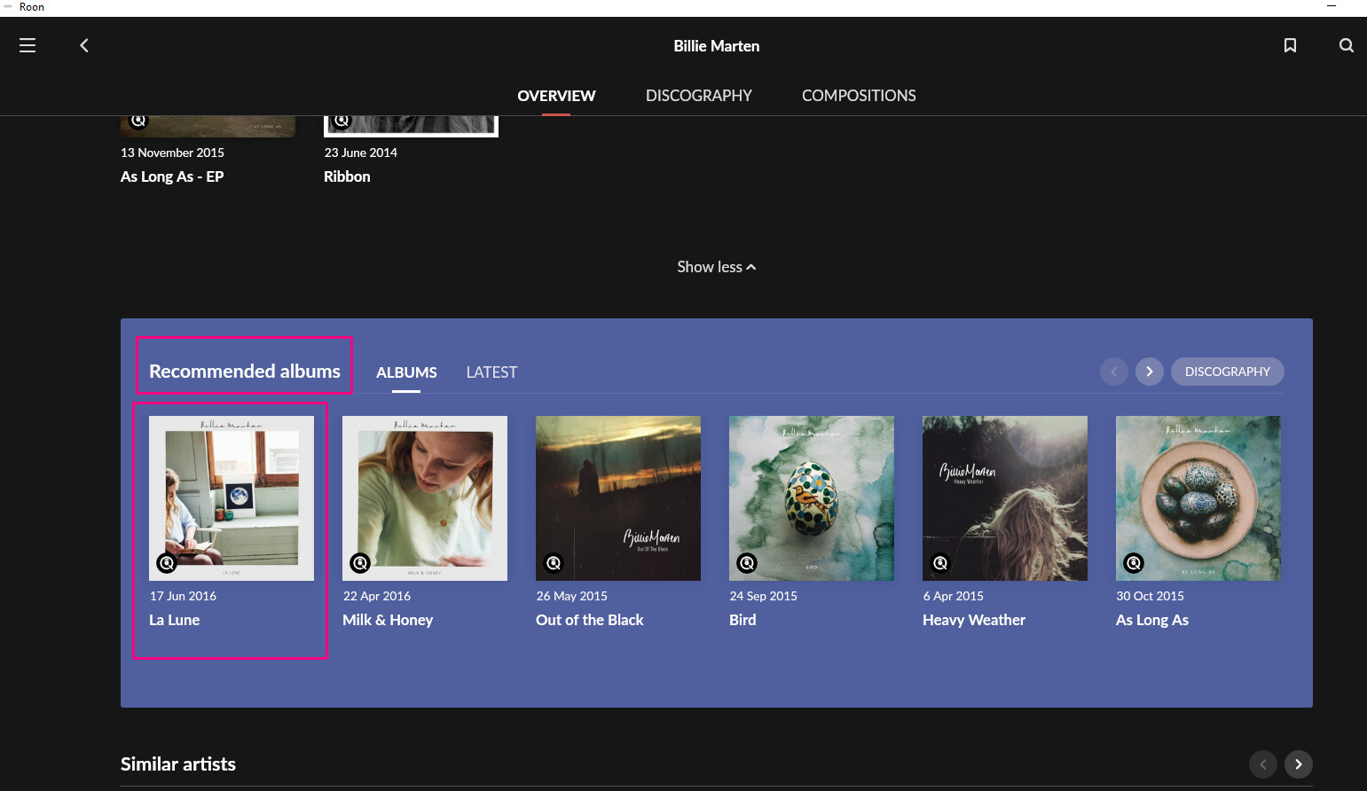The width and height of the screenshot is (1367, 791).
Task: Click the Qobuz badge on As Long As cover
Action: [x=1133, y=562]
